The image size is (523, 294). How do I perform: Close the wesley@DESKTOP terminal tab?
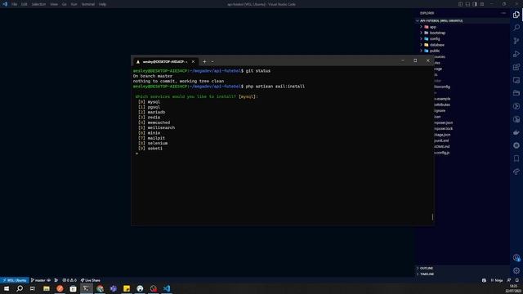[x=193, y=62]
